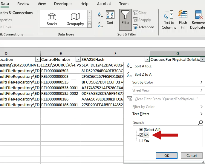Open the Developer tab
205x164 pixels.
click(63, 4)
